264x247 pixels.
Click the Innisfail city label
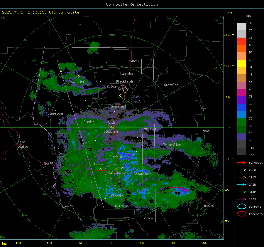click(x=118, y=106)
